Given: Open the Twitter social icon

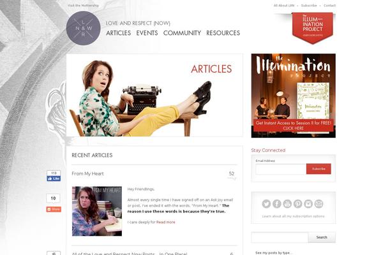Looking at the screenshot, I should click(266, 204).
